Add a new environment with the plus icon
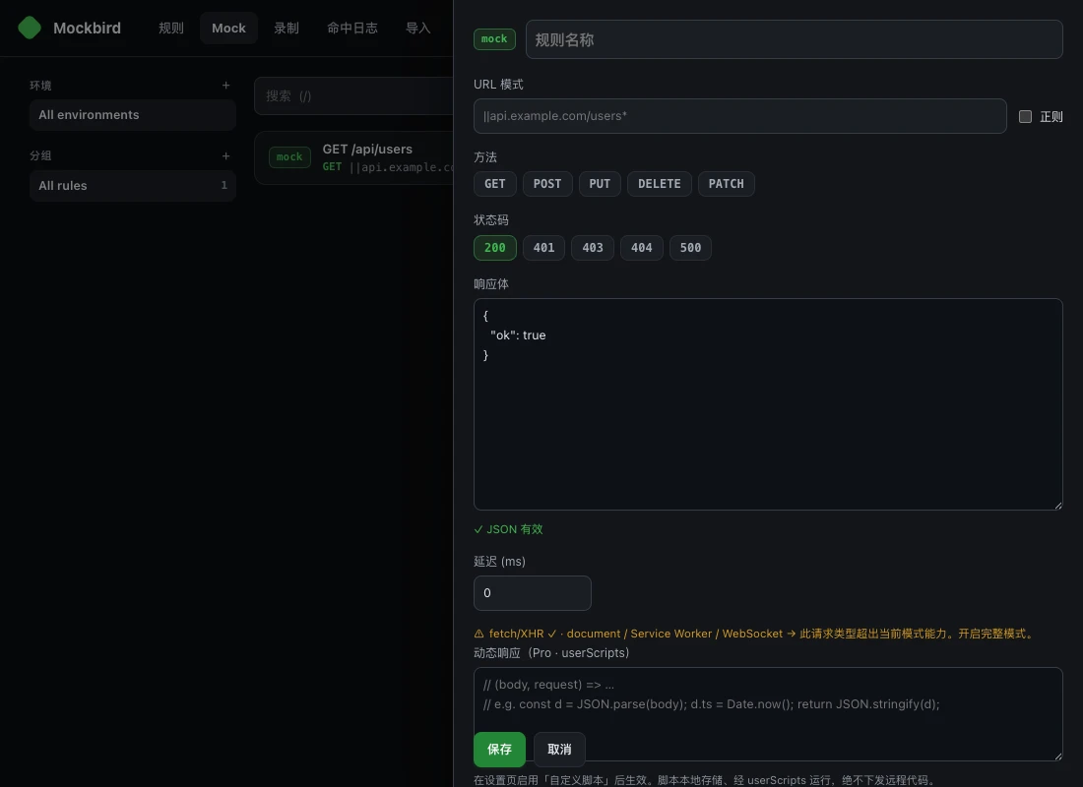Screen dimensions: 1083x787 (225, 85)
